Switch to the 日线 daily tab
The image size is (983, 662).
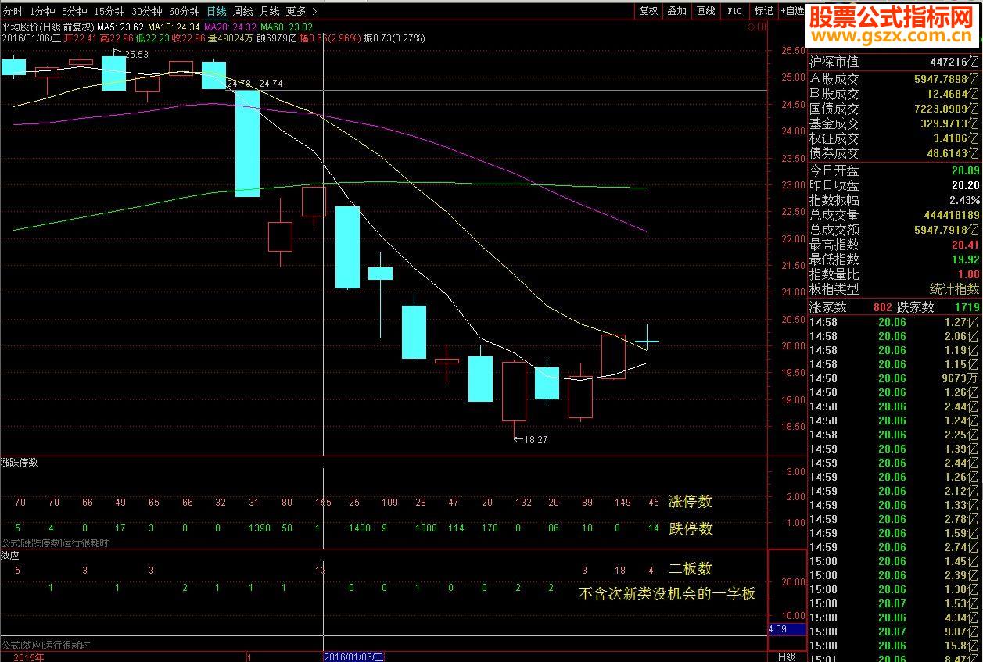click(217, 11)
